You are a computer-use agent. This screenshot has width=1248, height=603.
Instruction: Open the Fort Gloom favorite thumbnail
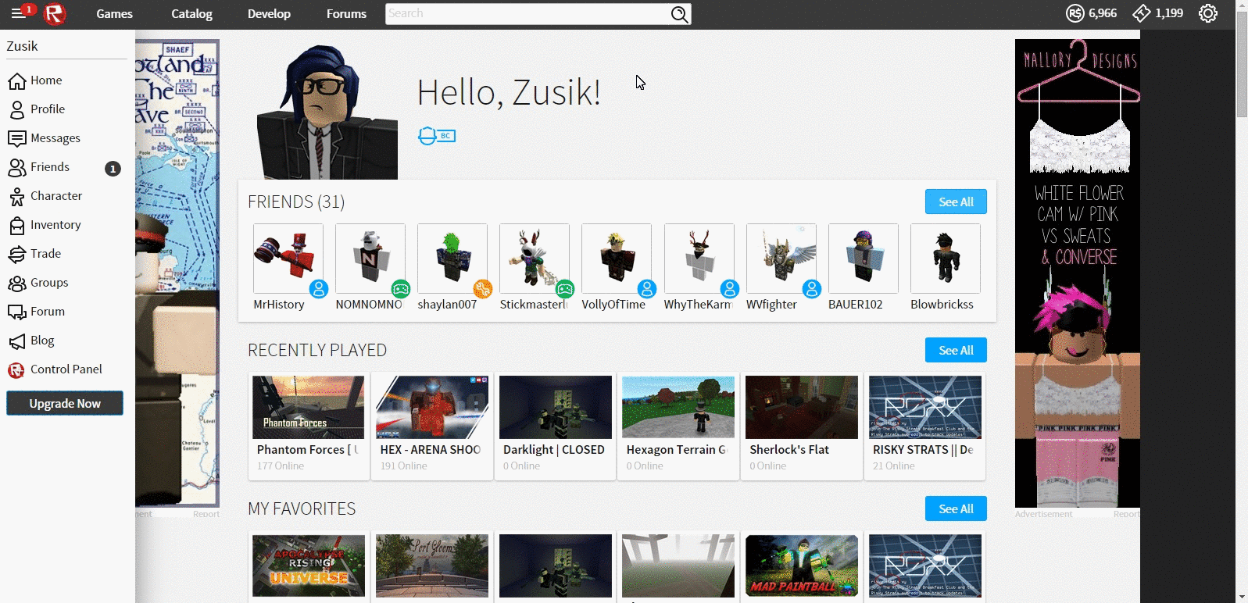[x=432, y=566]
